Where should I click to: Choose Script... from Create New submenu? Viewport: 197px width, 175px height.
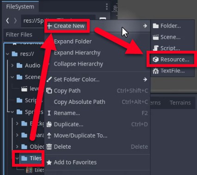pyautogui.click(x=172, y=48)
